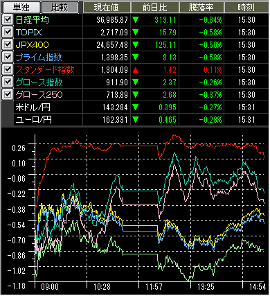
Task: Switch to the 比較 tab
Action: [60, 8]
